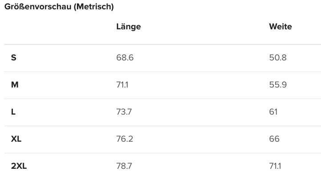The image size is (321, 179).
Task: Select length value 76.2 for size XL
Action: (x=124, y=139)
